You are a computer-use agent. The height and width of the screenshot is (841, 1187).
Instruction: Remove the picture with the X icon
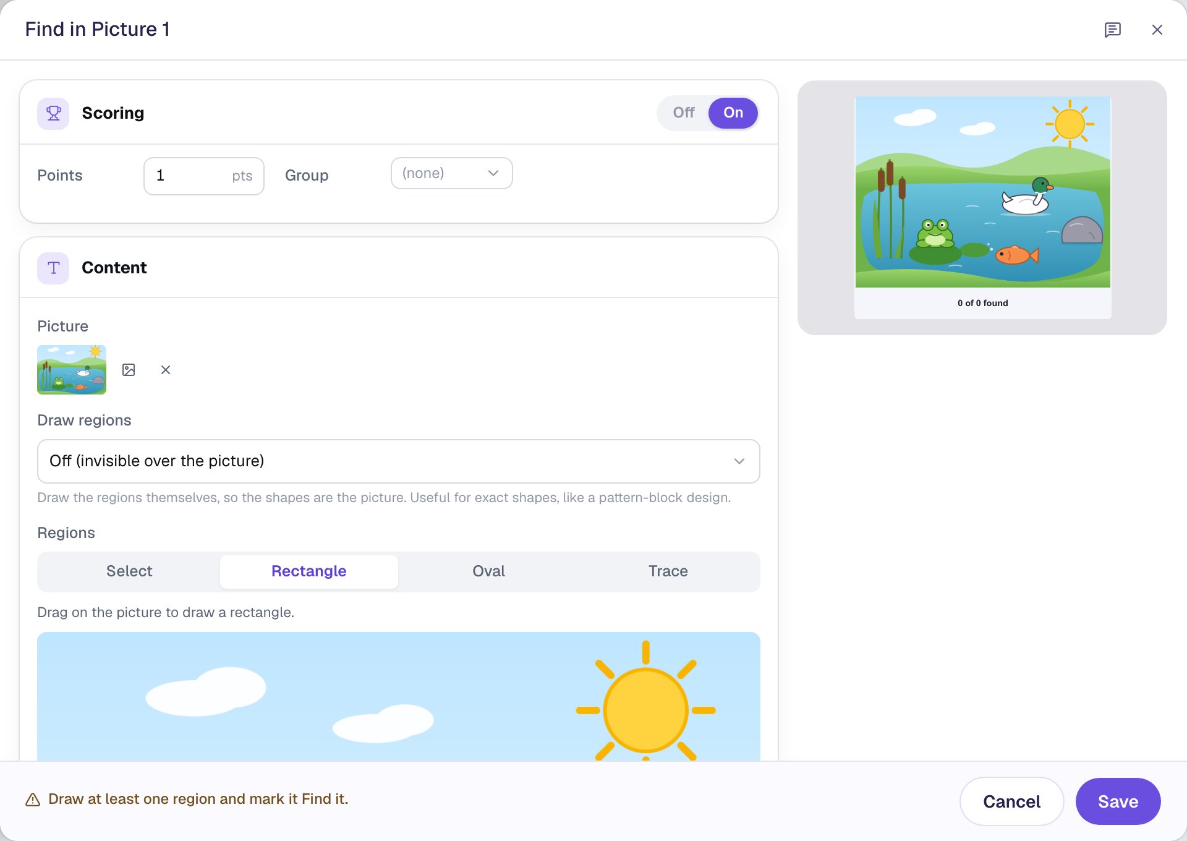pos(166,370)
